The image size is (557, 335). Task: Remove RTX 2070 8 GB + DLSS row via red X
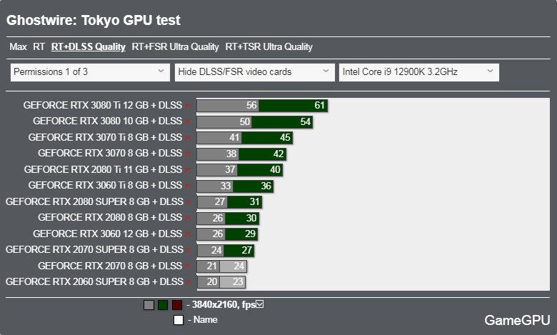pos(188,266)
